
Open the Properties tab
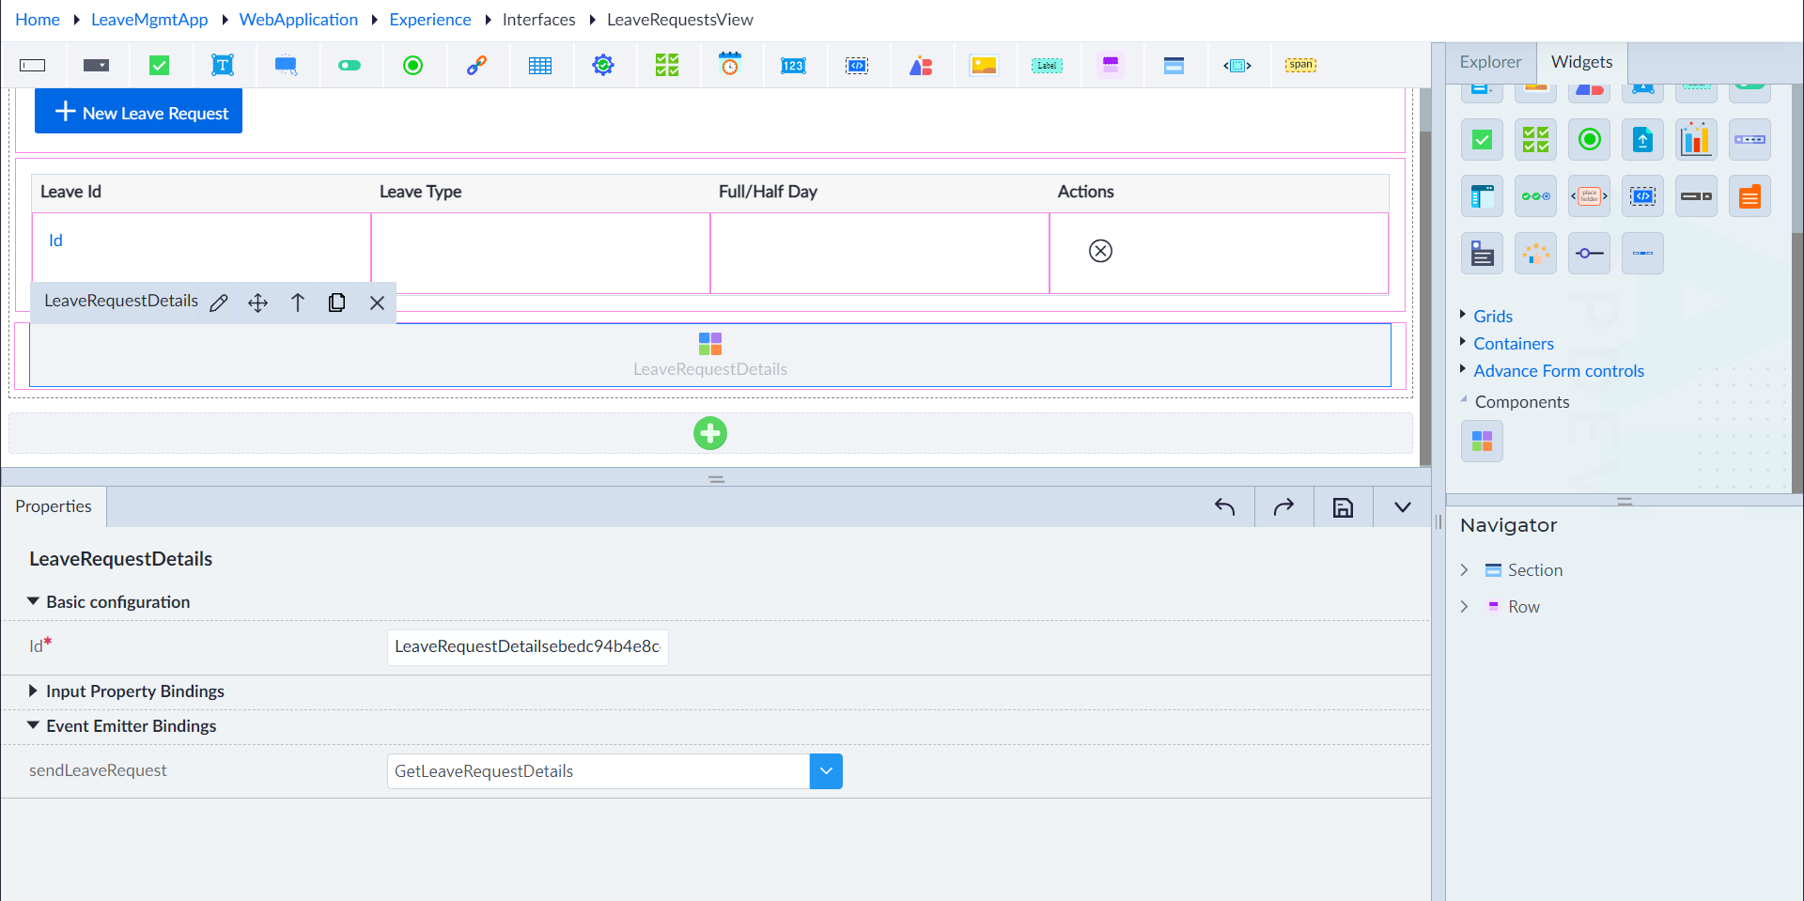(x=54, y=506)
